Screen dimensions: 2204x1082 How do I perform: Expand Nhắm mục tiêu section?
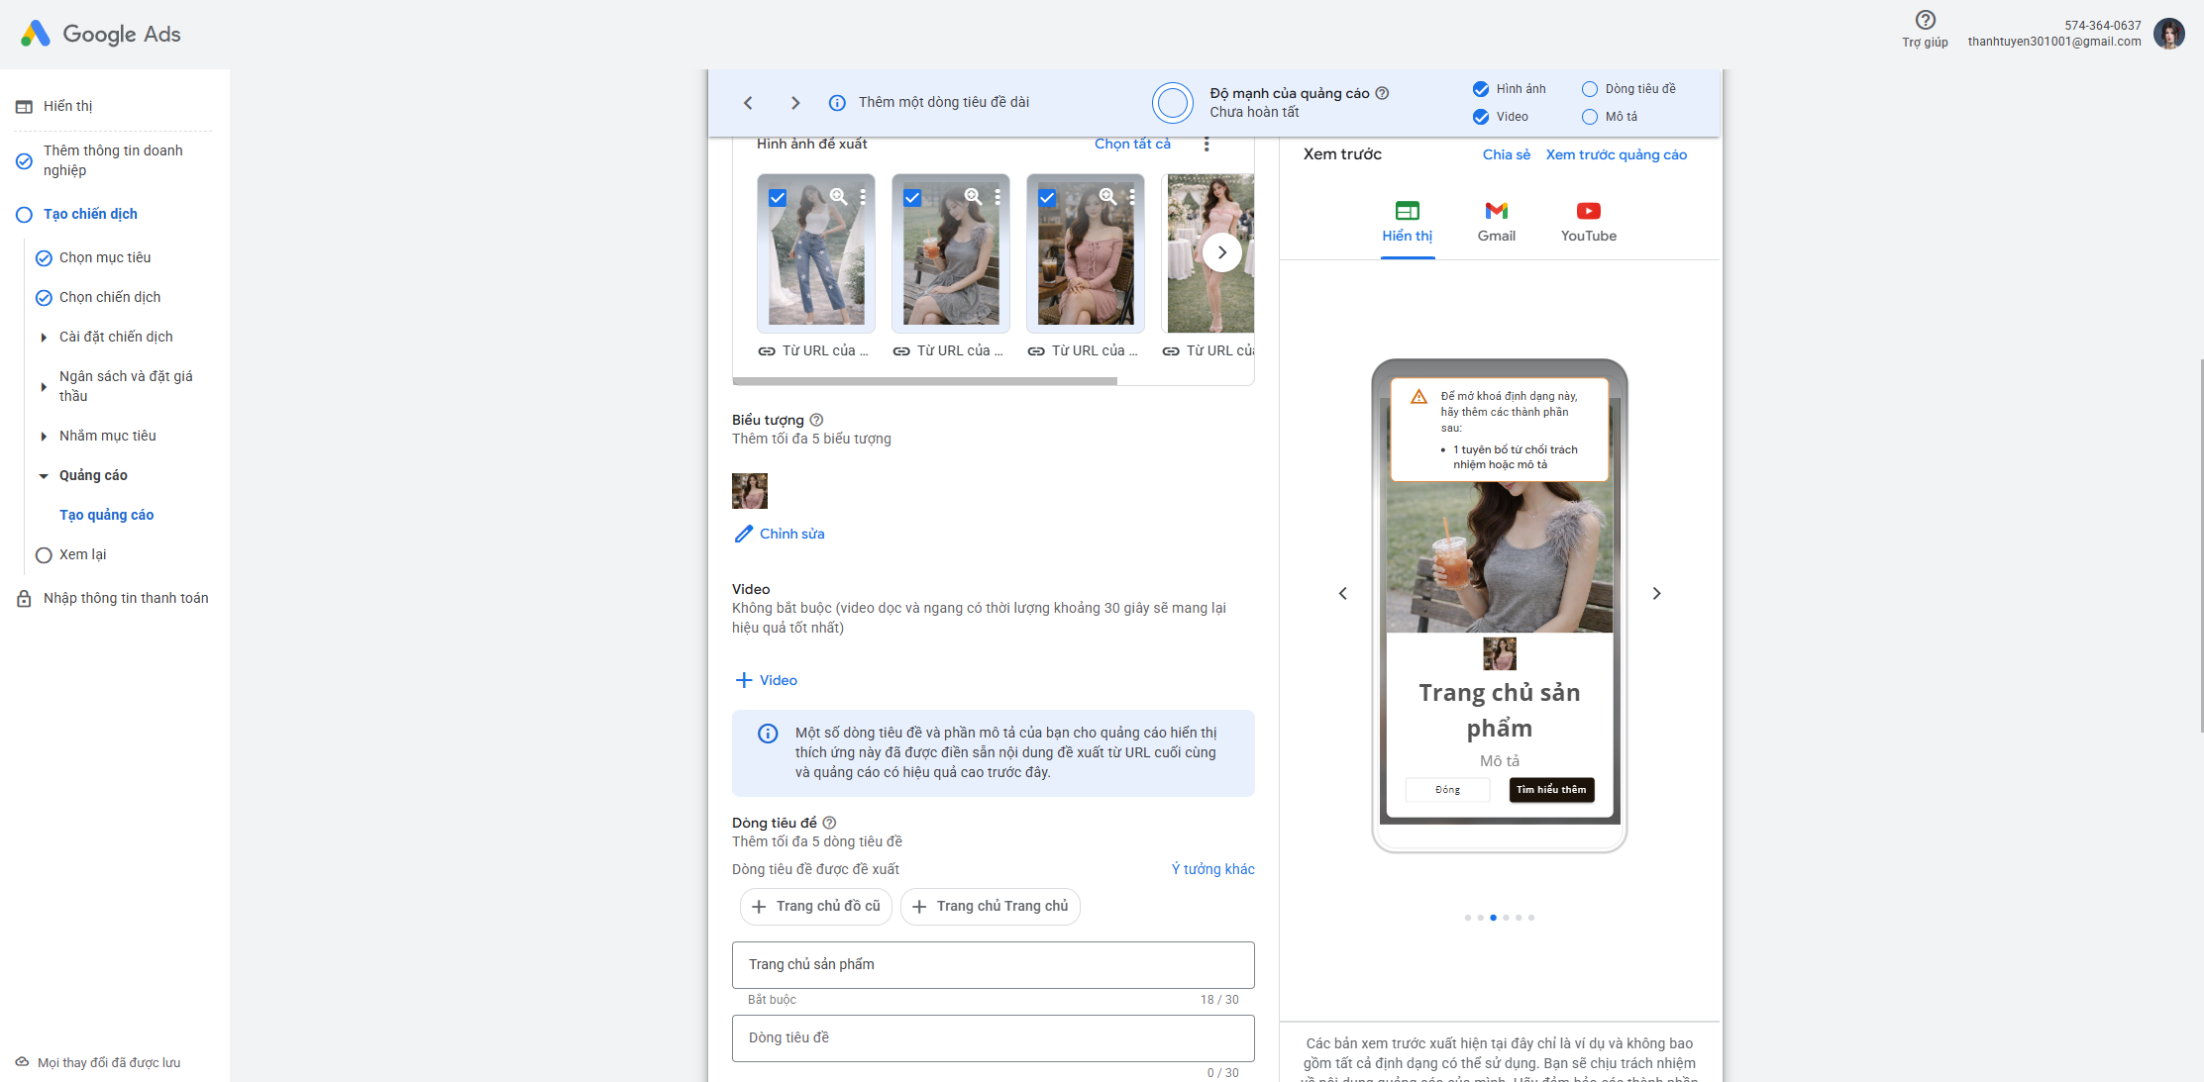[44, 437]
